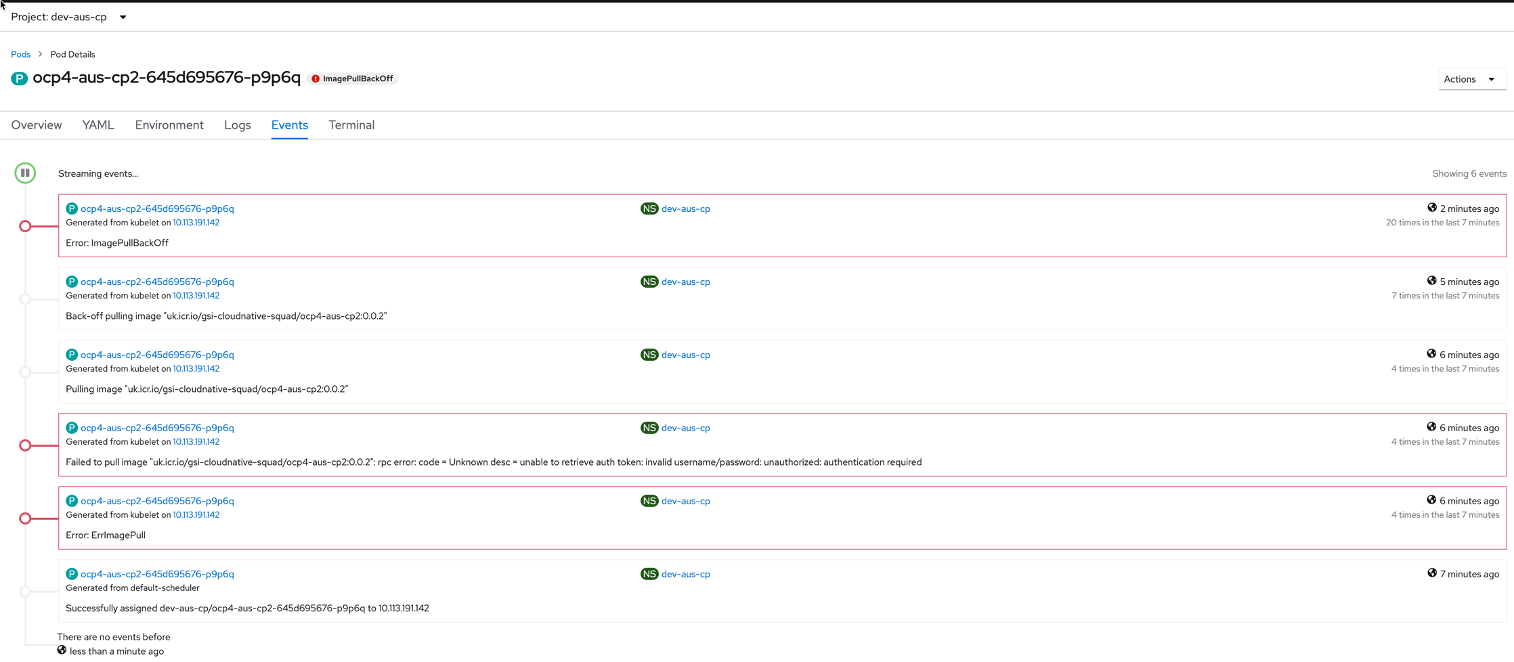Open pod link in the ErrImagePull event
The height and width of the screenshot is (662, 1514).
pos(157,500)
